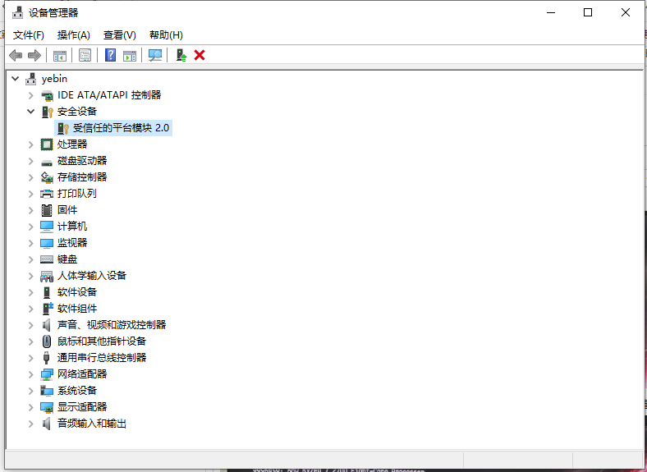
Task: Click the IDE ATA/ATAPI controller icon
Action: click(47, 95)
